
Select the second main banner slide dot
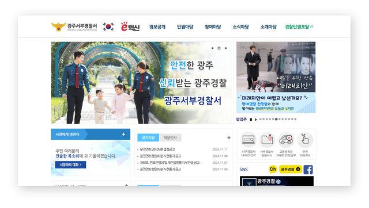click(219, 48)
